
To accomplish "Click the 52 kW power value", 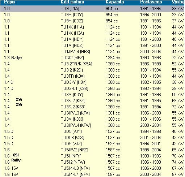I will coord(178,64).
